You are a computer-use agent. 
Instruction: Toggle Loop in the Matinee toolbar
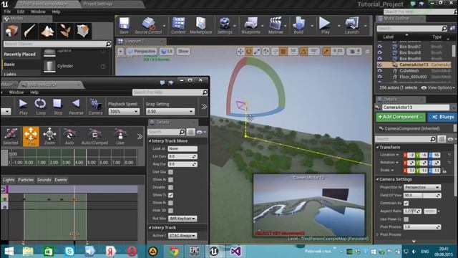point(40,107)
